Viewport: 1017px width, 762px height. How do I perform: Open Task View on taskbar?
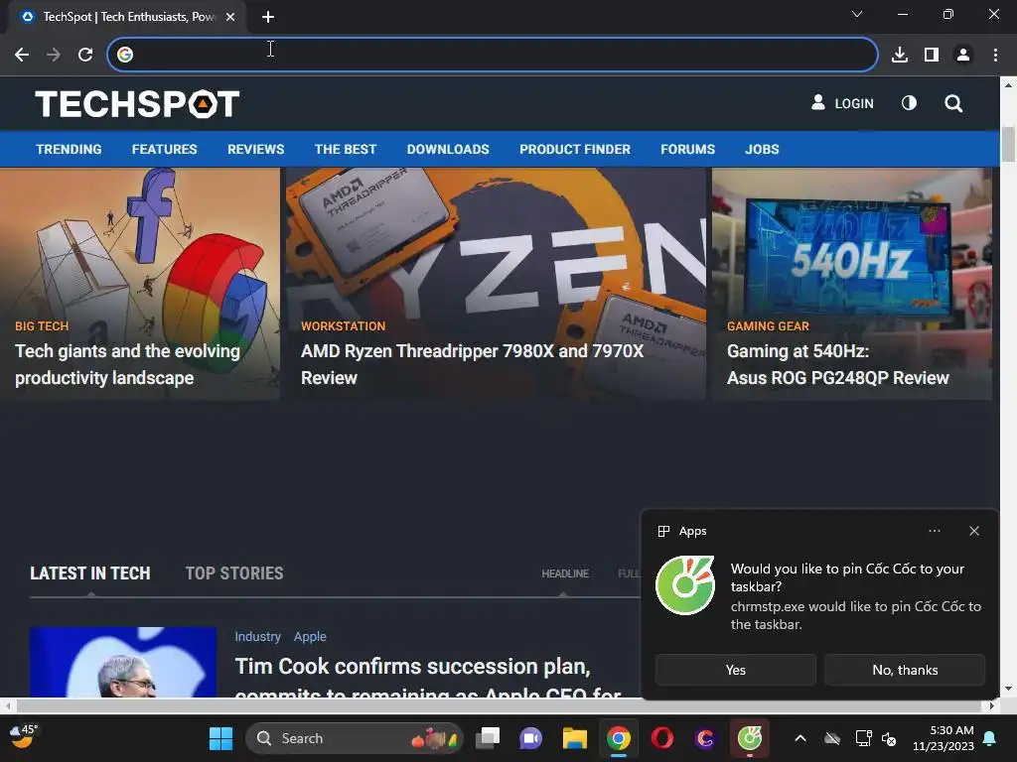pyautogui.click(x=488, y=738)
